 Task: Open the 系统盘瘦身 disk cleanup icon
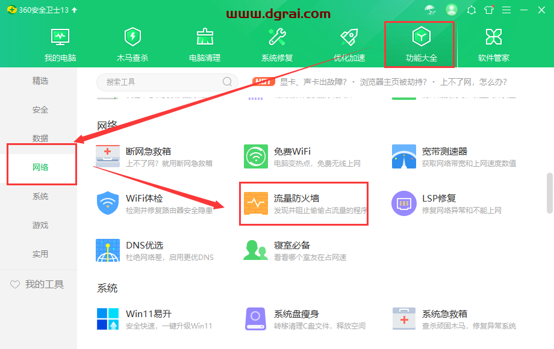(x=255, y=318)
